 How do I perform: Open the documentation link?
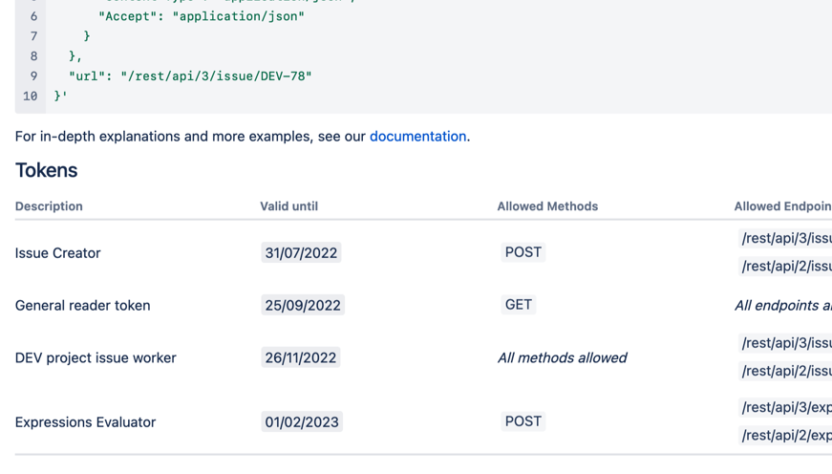pyautogui.click(x=417, y=137)
